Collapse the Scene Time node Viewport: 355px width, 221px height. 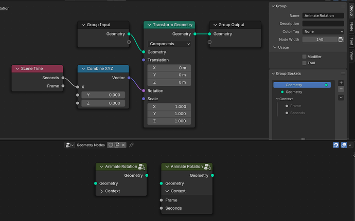pos(17,68)
